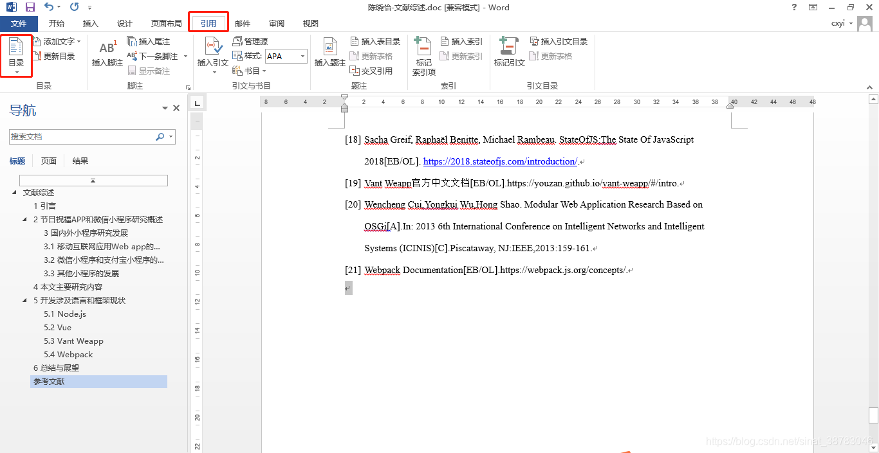Open navigation pane task options arrow
This screenshot has height=453, width=879.
tap(165, 108)
